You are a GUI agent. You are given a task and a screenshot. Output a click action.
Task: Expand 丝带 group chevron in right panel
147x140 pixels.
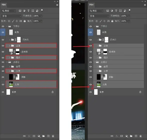point(97,67)
